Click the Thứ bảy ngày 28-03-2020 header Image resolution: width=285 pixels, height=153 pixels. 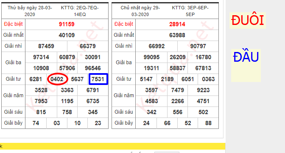(x=30, y=11)
